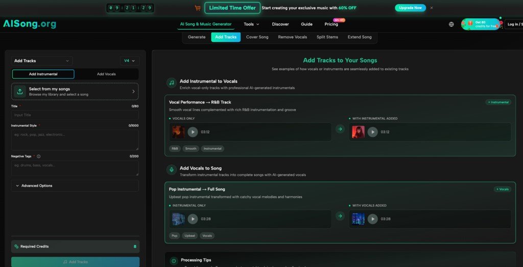Viewport: 523px width, 267px height.
Task: Click the With Instrumental Added cover thumbnail
Action: [358, 132]
